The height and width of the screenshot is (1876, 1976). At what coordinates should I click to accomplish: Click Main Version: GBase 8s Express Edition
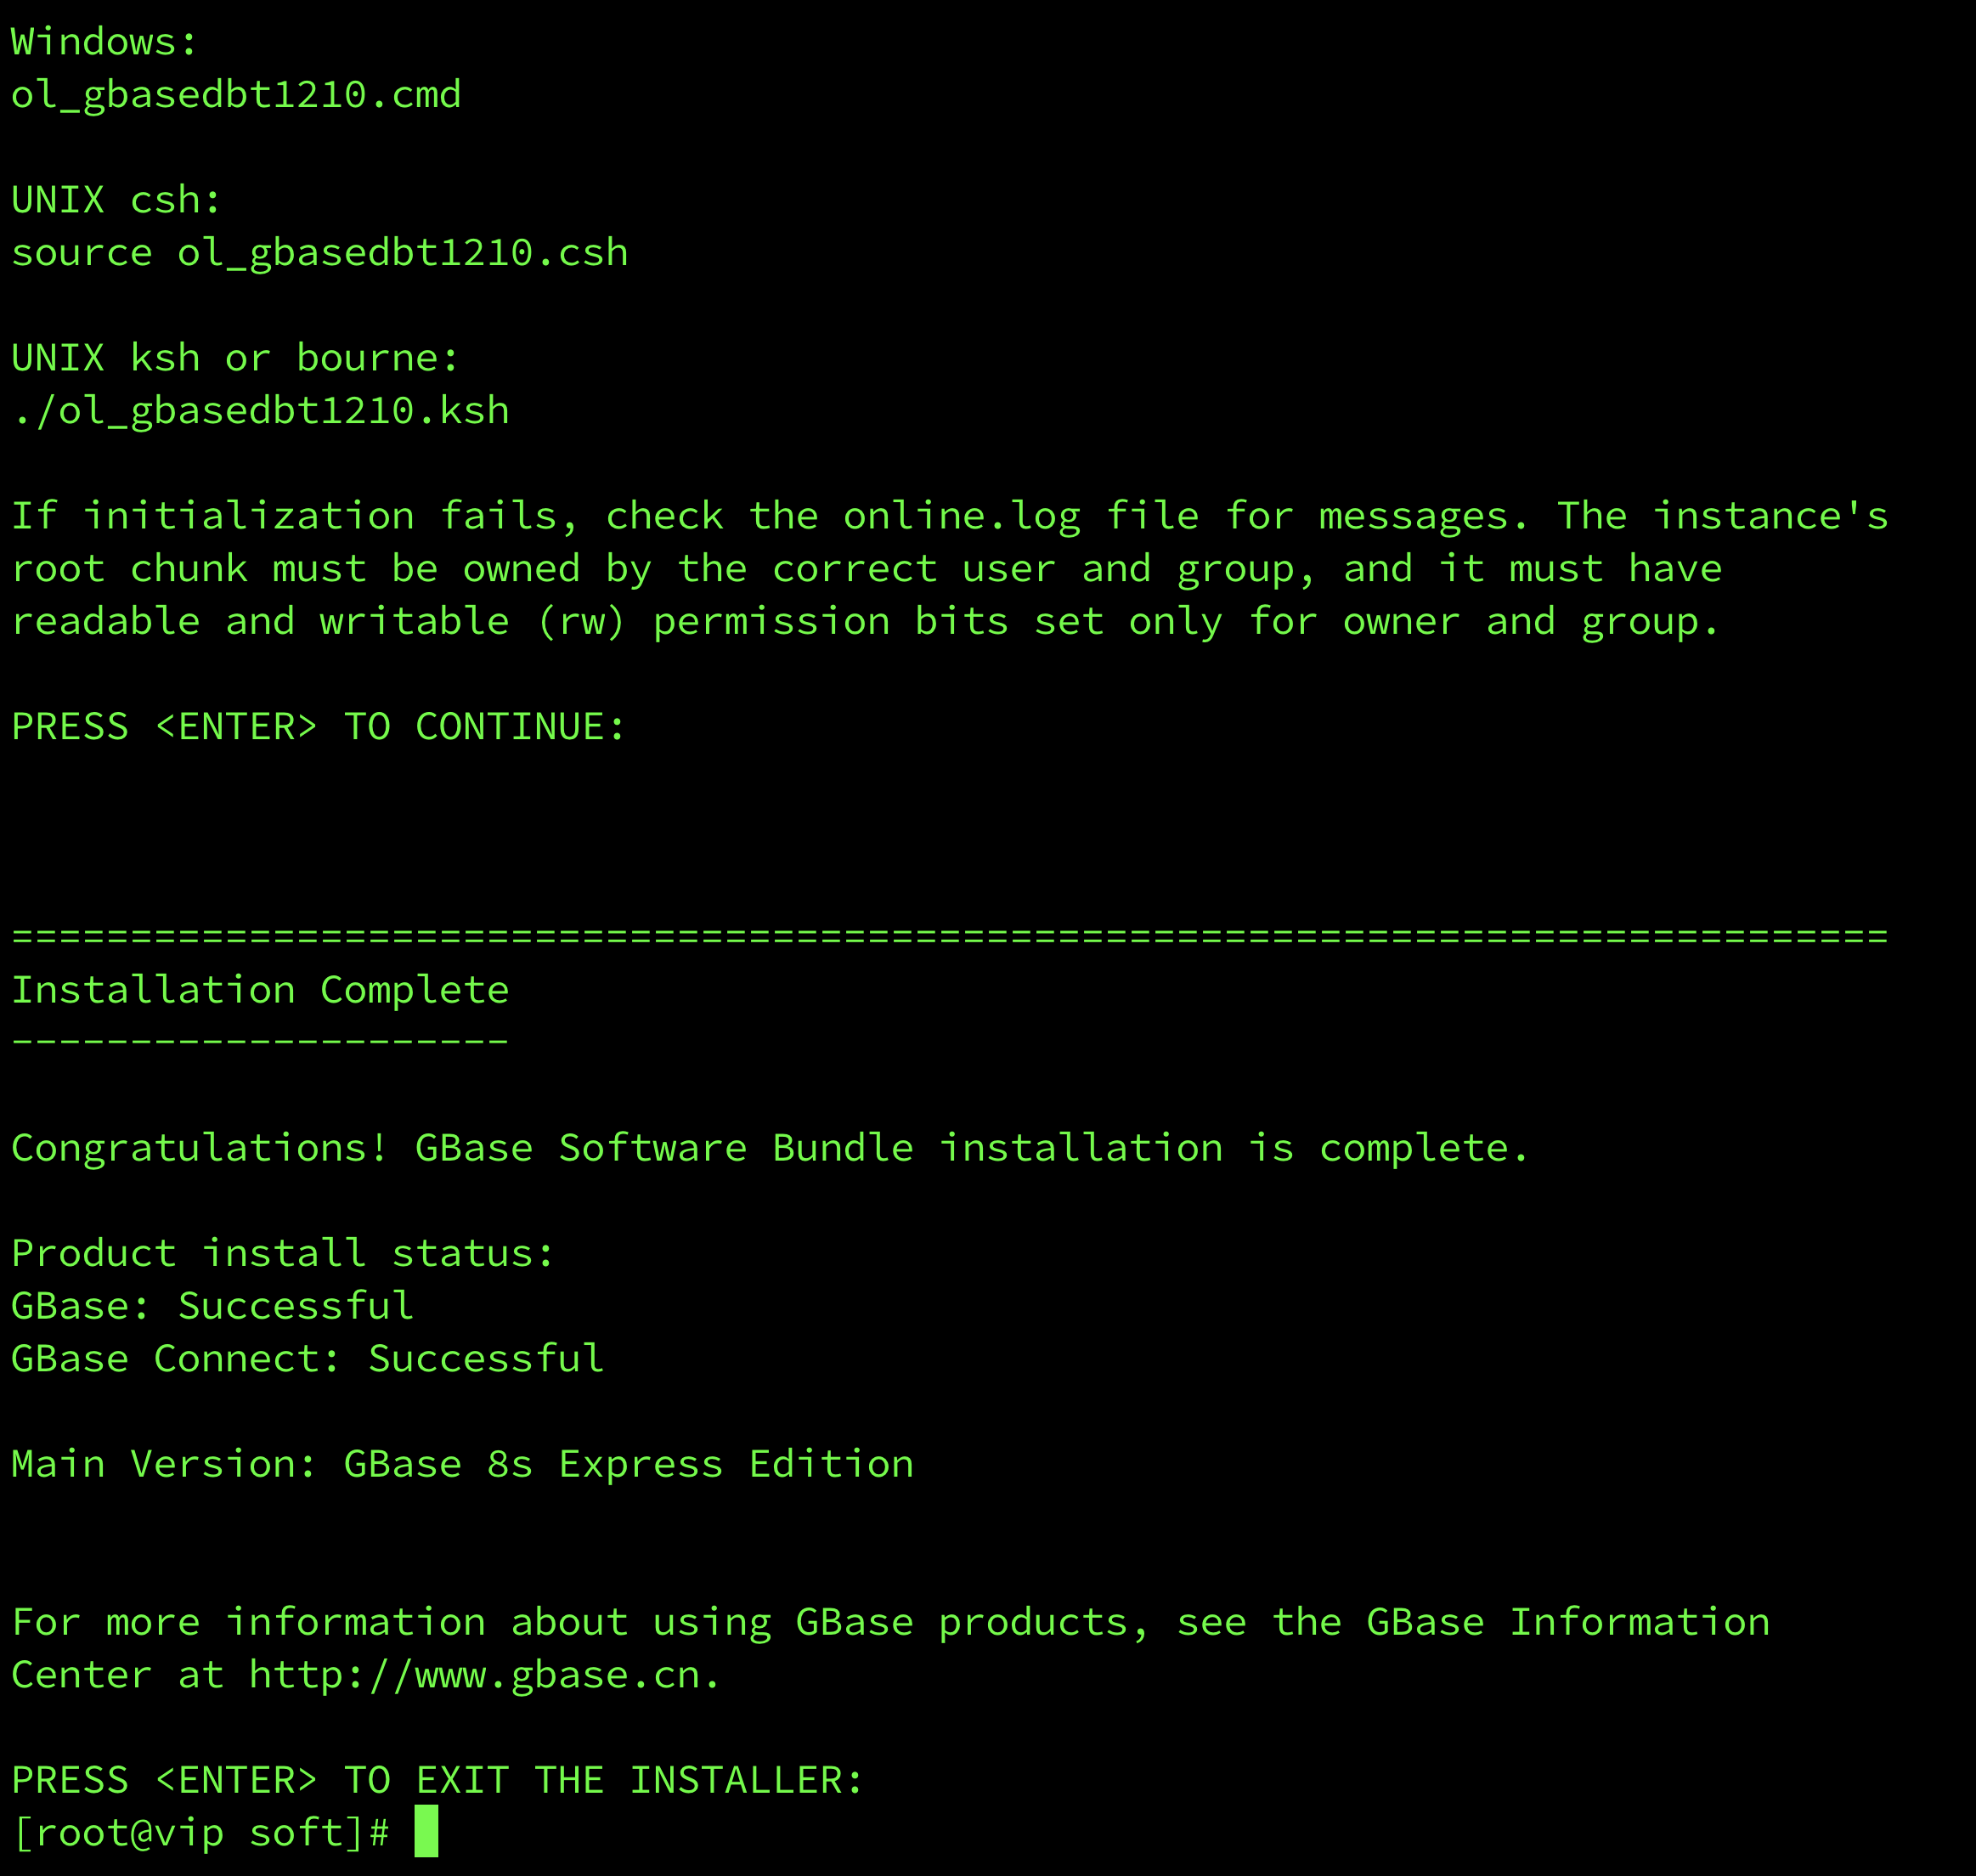462,1463
